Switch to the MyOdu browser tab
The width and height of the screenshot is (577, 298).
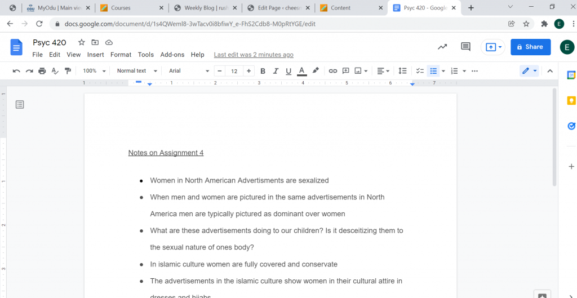(58, 8)
